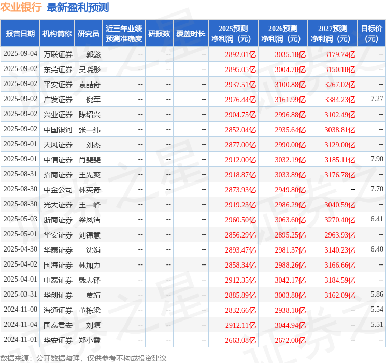The height and width of the screenshot is (363, 386).
Task: Click the 2672.00亿 profit value
Action: [x=290, y=340]
